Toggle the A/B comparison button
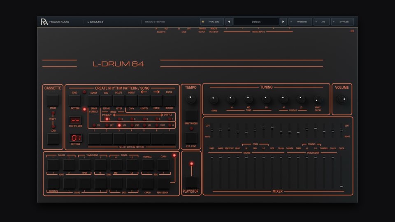Image resolution: width=395 pixels, height=222 pixels. [x=321, y=22]
